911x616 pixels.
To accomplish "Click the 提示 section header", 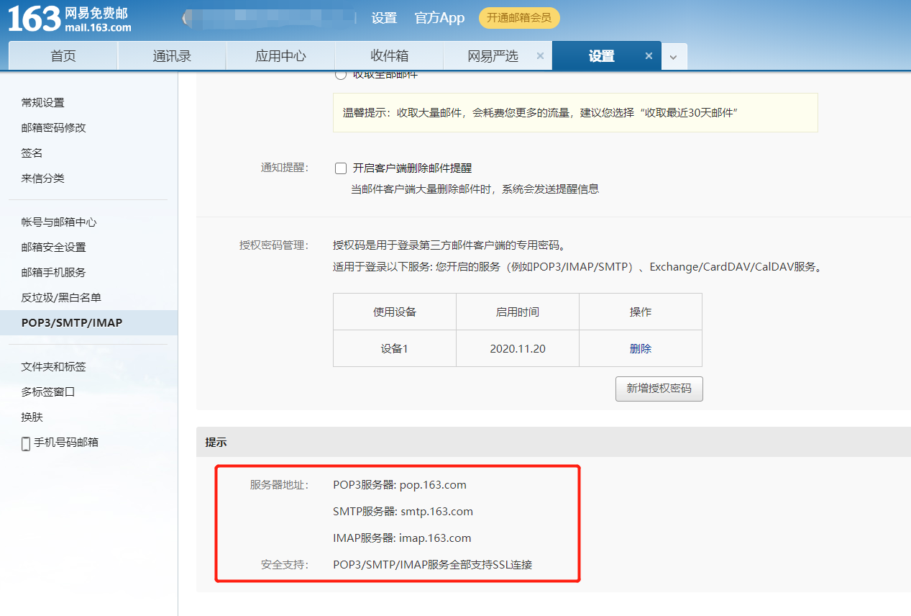I will tap(216, 443).
